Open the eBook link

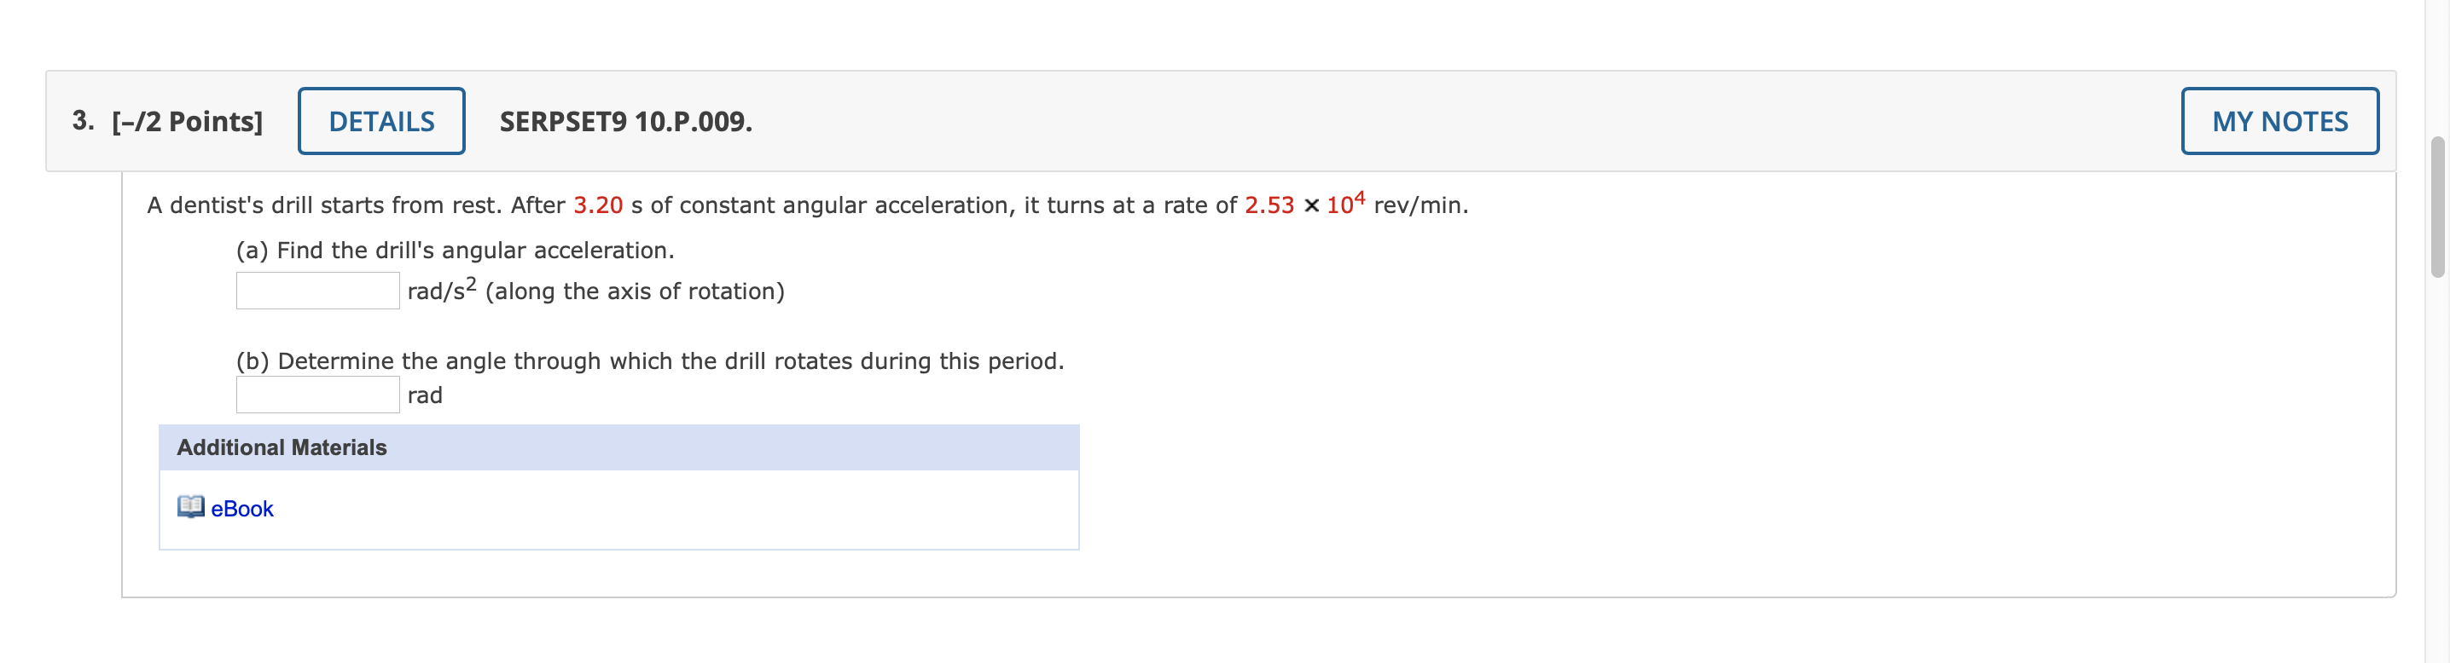click(241, 509)
